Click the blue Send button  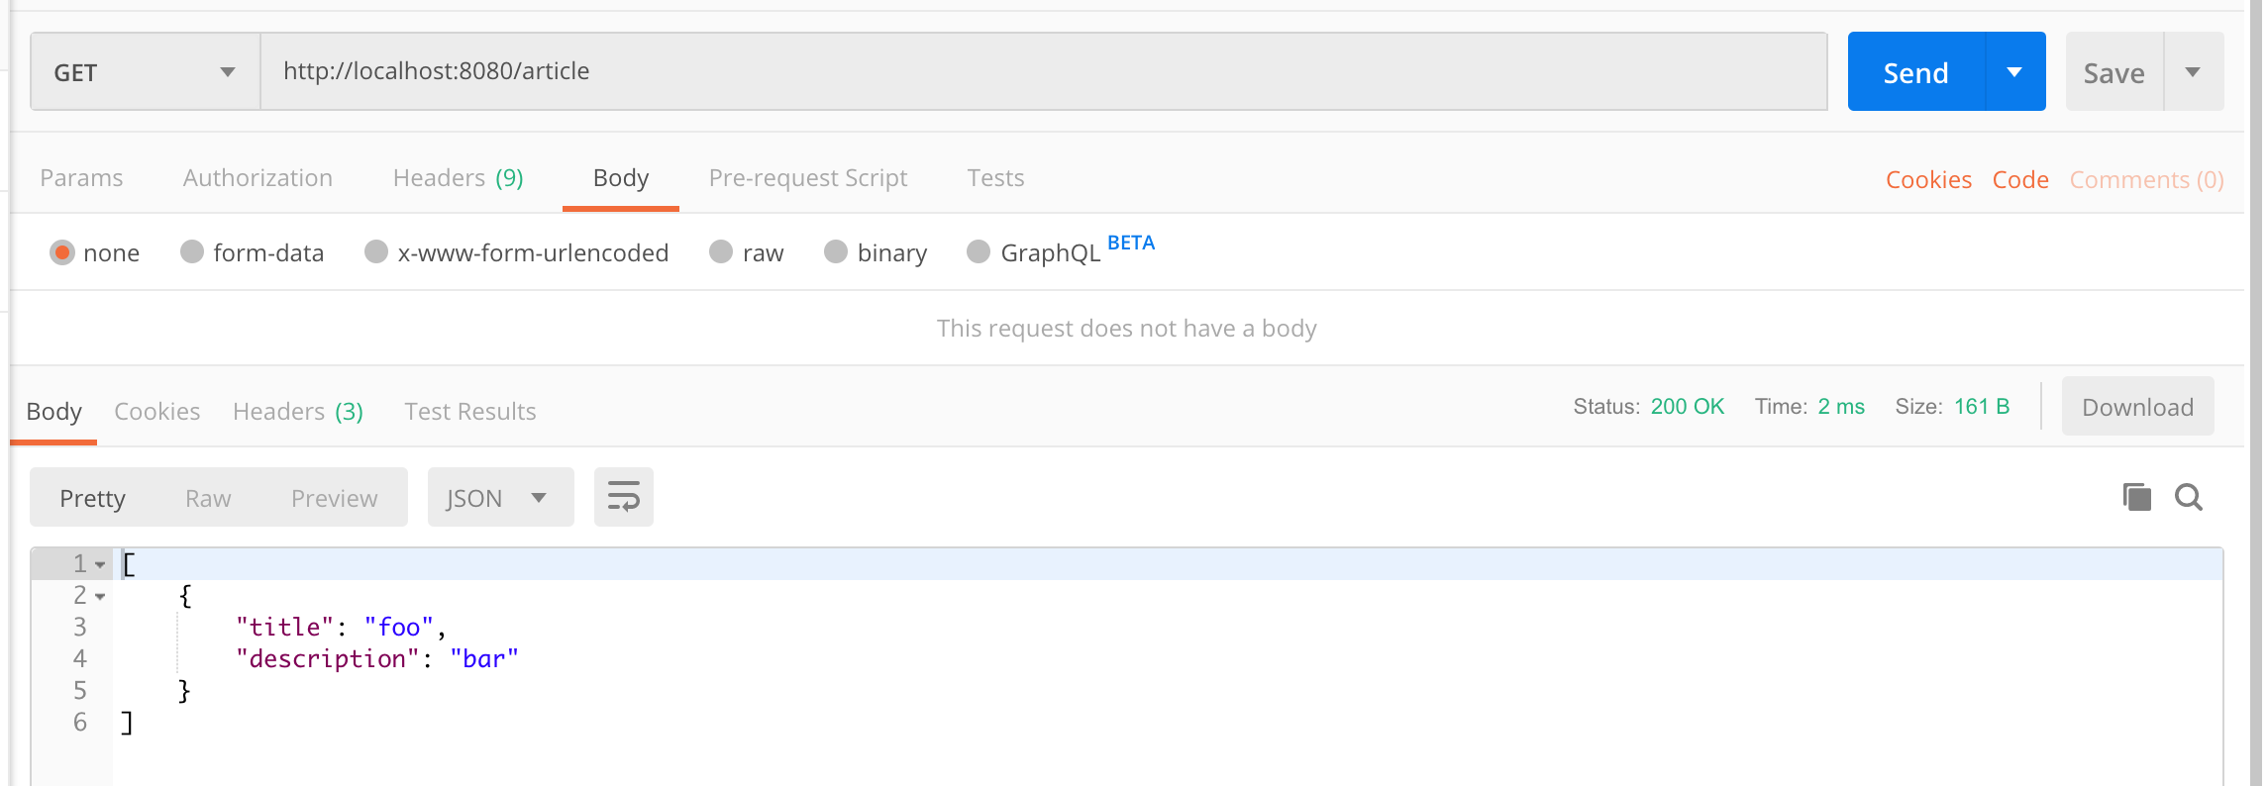click(1916, 71)
